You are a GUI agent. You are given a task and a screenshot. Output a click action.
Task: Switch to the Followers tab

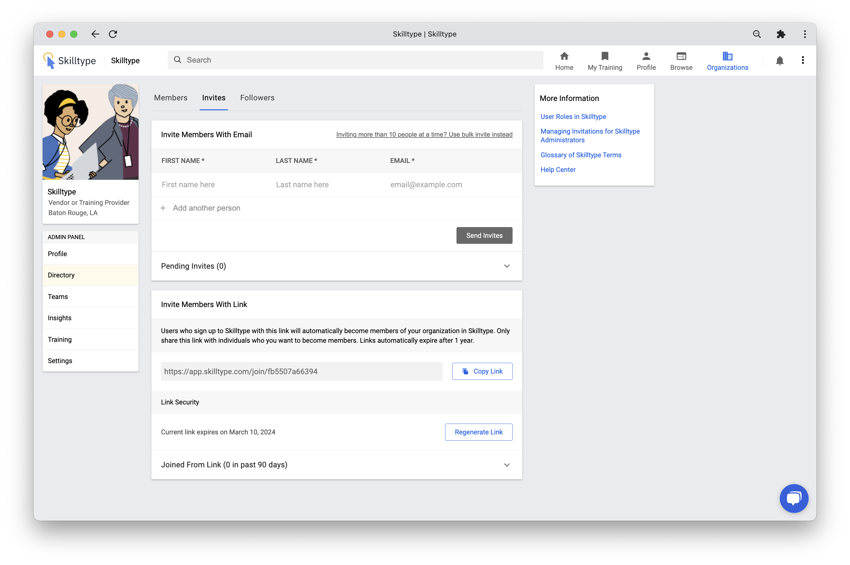[x=257, y=98]
